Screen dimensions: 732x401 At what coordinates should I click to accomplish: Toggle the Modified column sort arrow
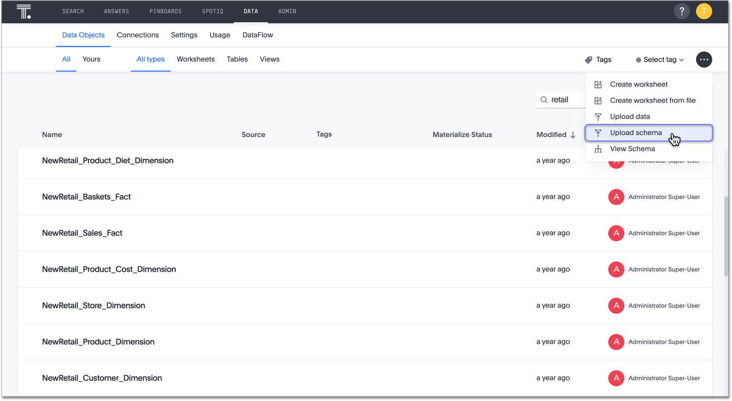tap(573, 135)
